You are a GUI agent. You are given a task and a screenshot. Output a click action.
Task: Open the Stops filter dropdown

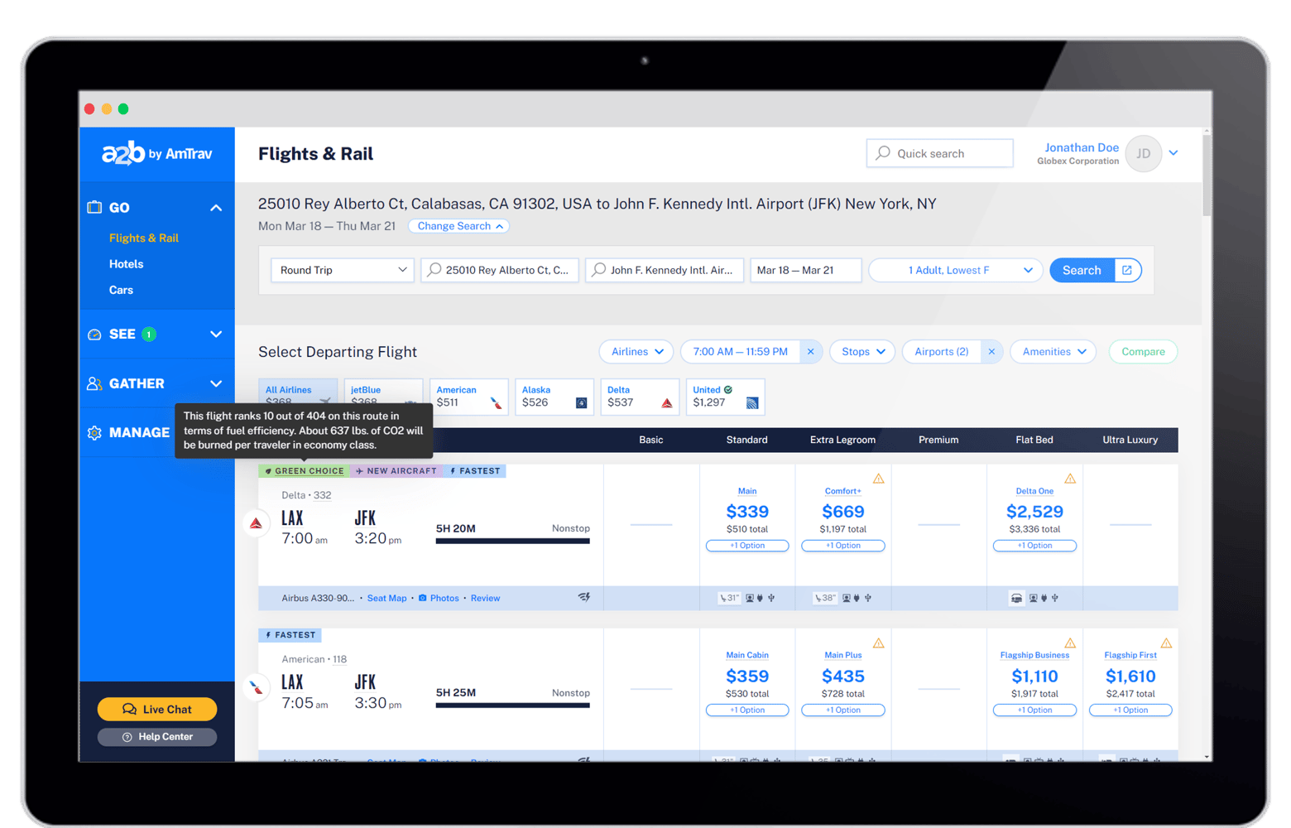pyautogui.click(x=861, y=351)
